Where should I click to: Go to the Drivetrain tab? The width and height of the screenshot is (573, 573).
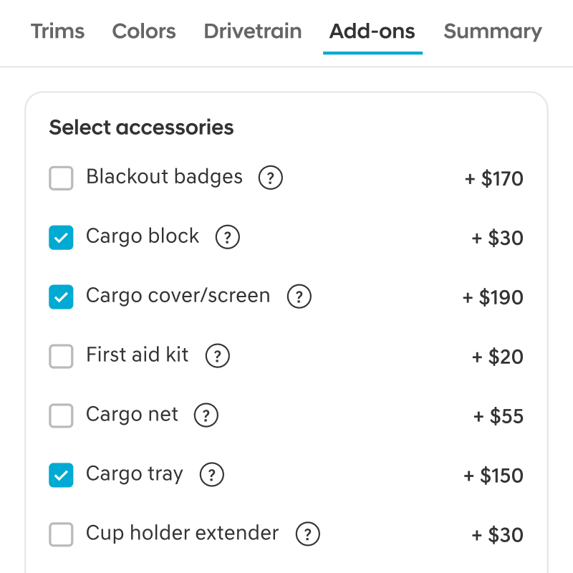point(253,32)
